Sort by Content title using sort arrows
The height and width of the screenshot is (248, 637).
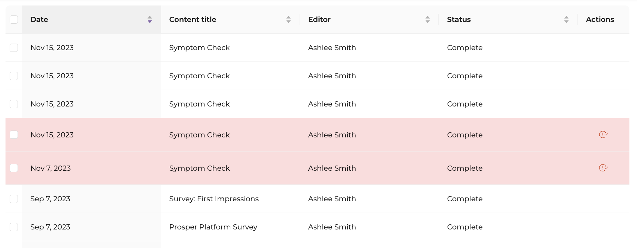[289, 20]
